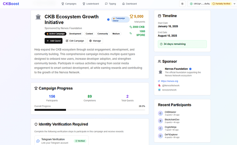Click the shield icon in Identity Verification heading

coord(36,124)
